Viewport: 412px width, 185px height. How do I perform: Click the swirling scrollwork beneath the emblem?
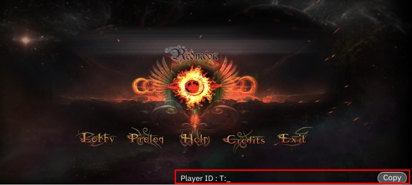tap(194, 115)
